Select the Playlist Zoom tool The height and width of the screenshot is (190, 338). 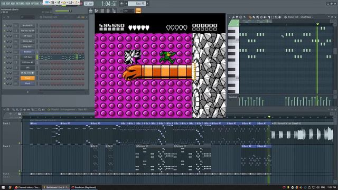coord(40,109)
